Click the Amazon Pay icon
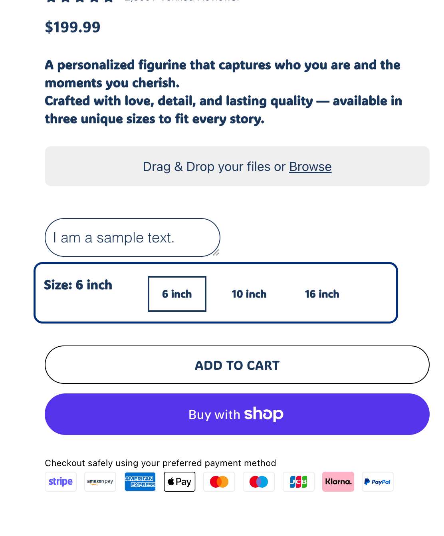The height and width of the screenshot is (536, 444). tap(100, 482)
